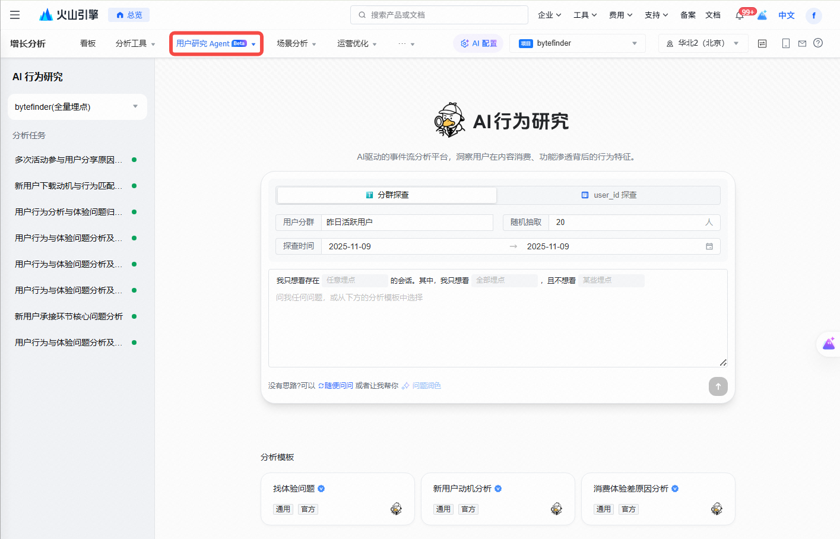Click the duck icon on 新用户动机分析 card
840x539 pixels.
coord(556,509)
